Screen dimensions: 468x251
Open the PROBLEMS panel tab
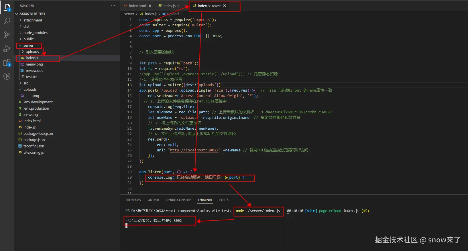pyautogui.click(x=133, y=200)
